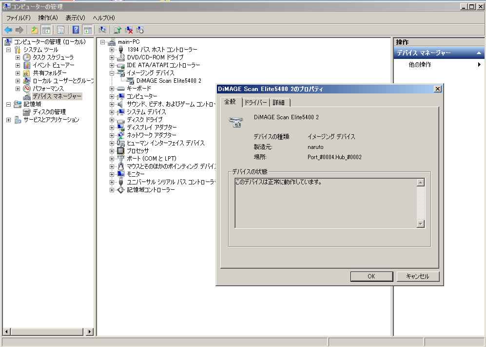
Task: Open the 操作(A) menu
Action: tap(48, 18)
